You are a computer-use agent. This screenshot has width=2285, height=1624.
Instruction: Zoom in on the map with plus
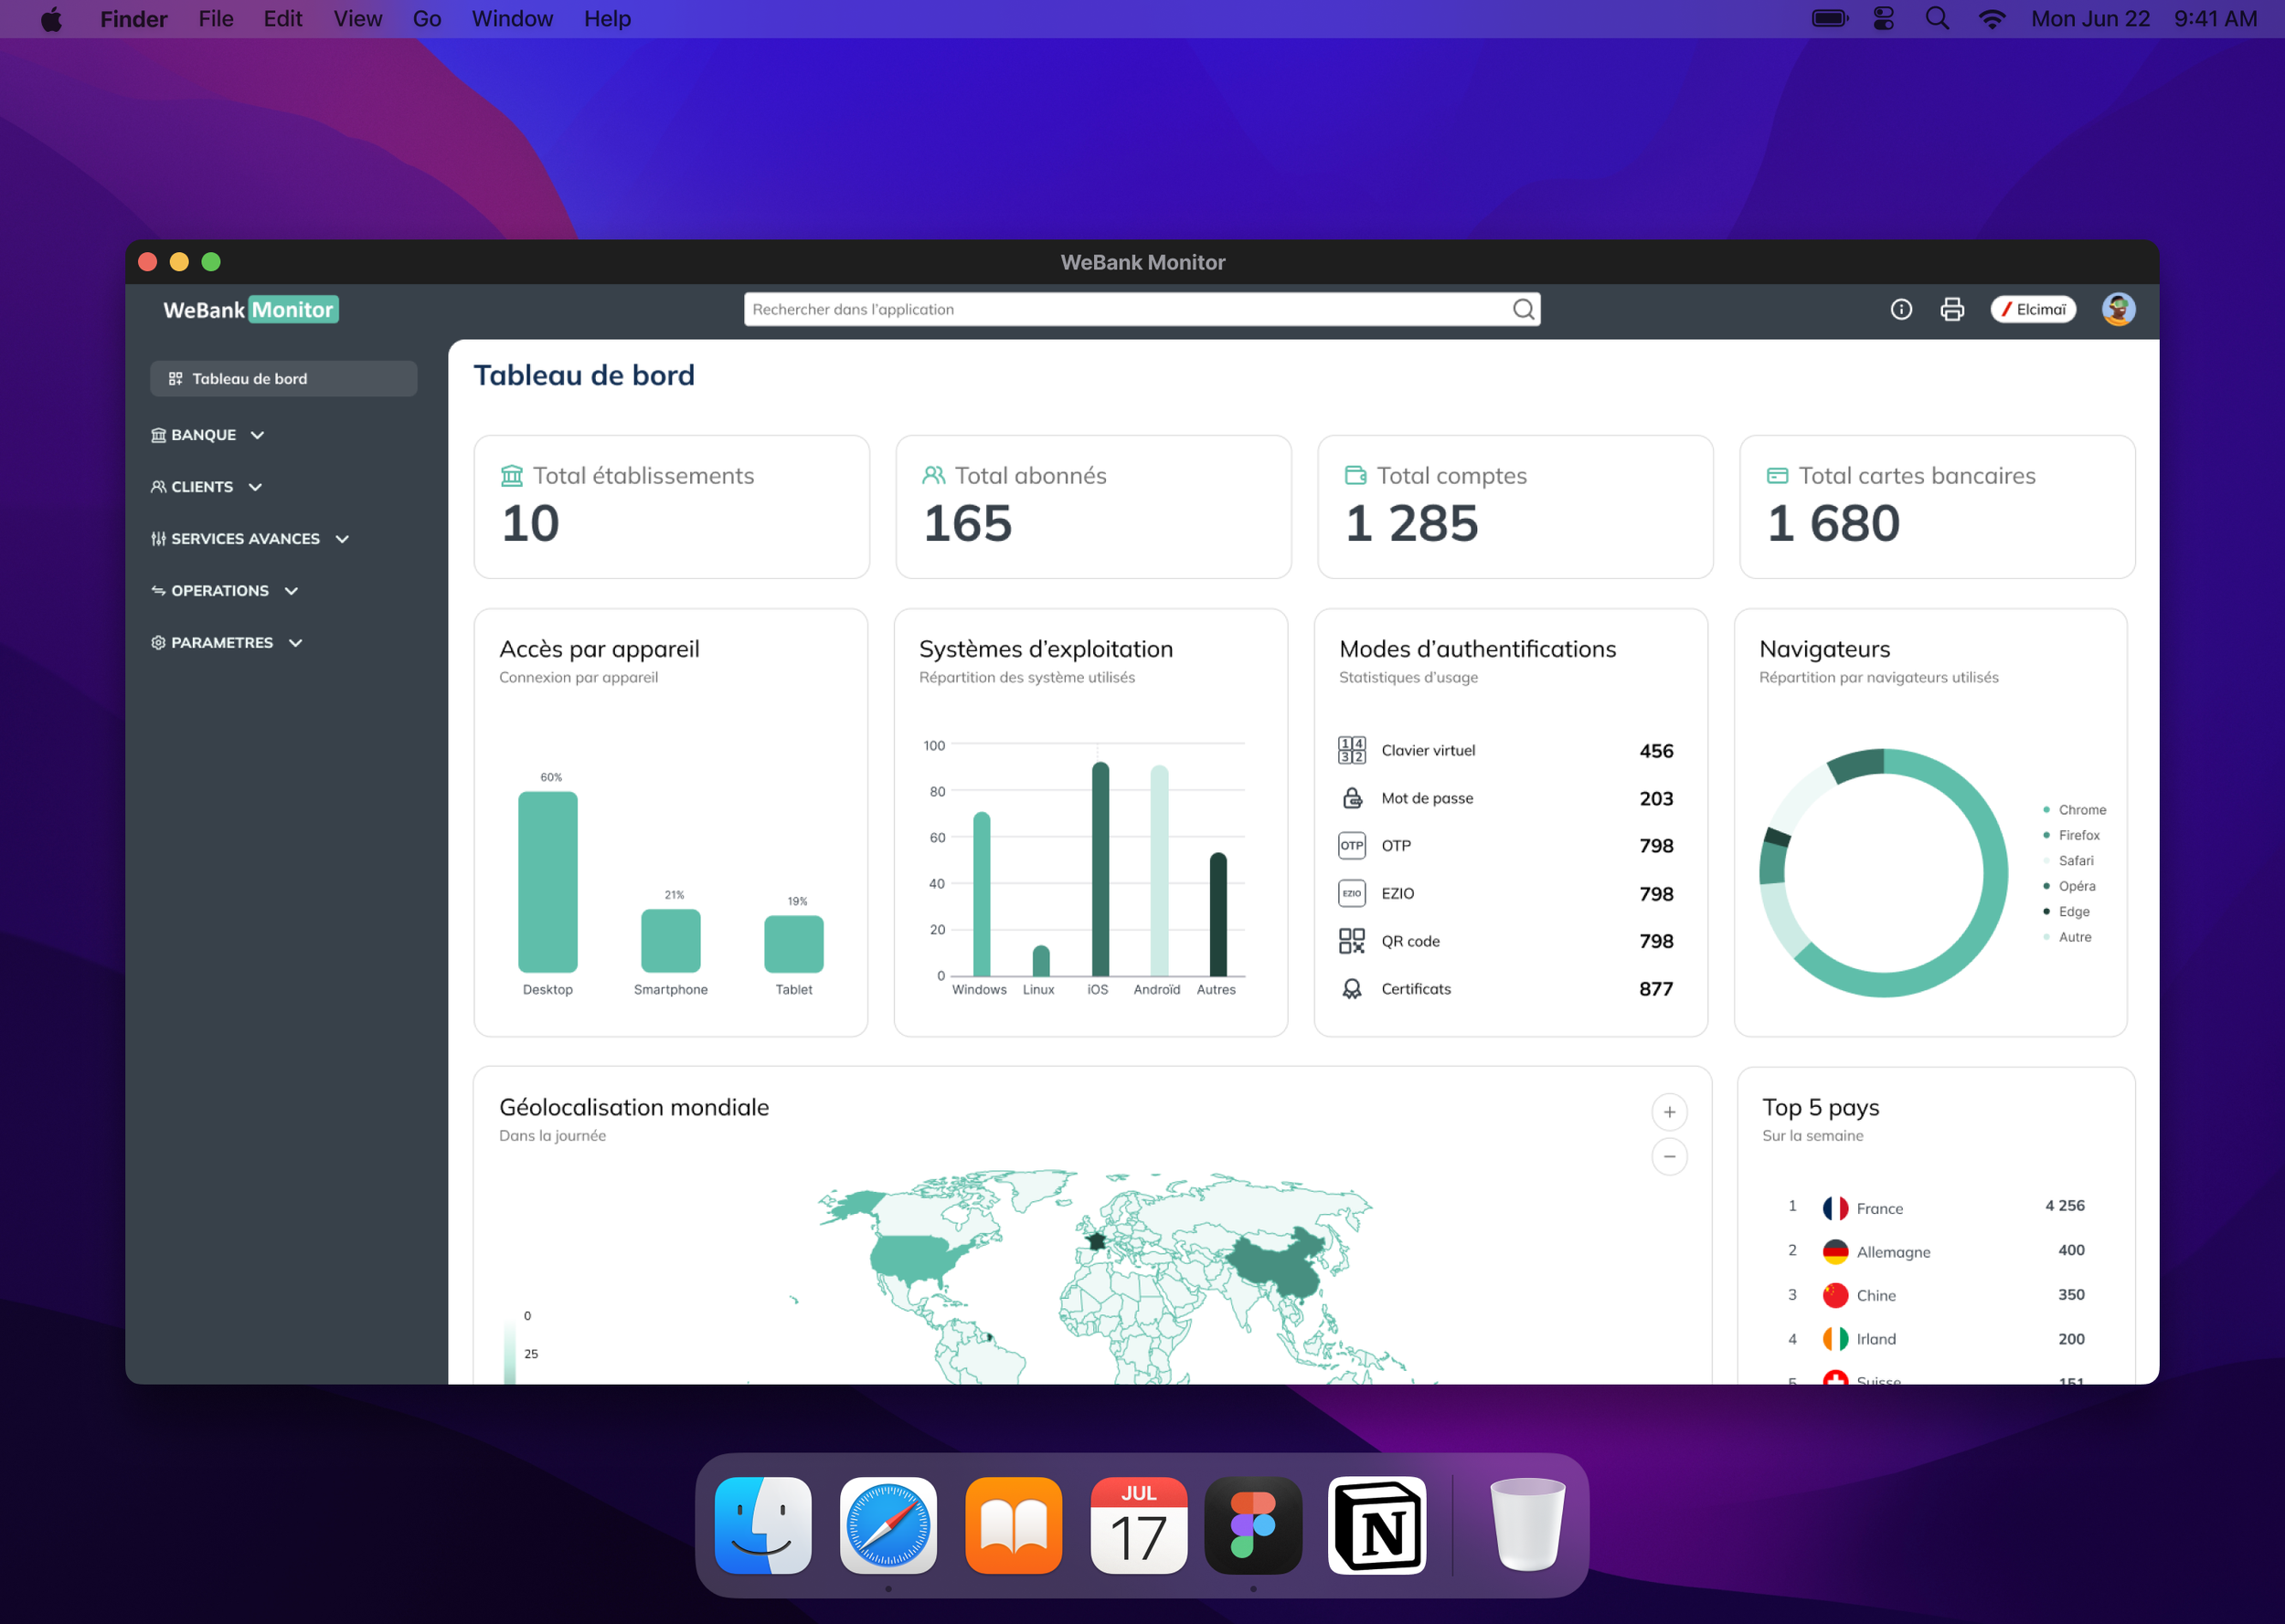point(1669,1112)
